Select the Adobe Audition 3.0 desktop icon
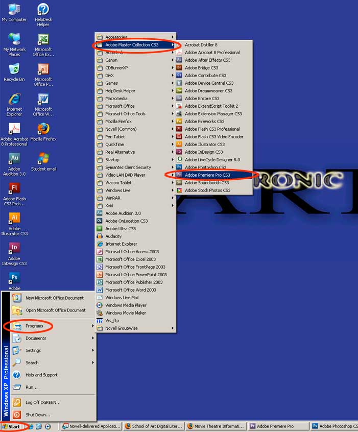358x432 pixels. [14, 164]
